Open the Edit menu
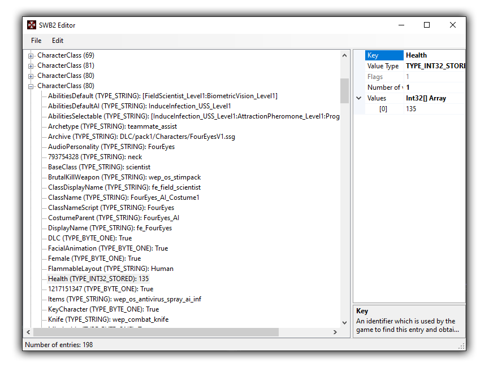This screenshot has width=489, height=368. click(x=58, y=41)
